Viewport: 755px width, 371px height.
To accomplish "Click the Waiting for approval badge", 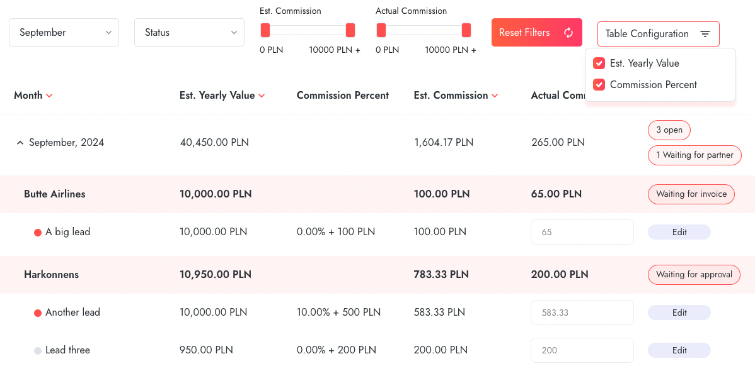I will (694, 275).
